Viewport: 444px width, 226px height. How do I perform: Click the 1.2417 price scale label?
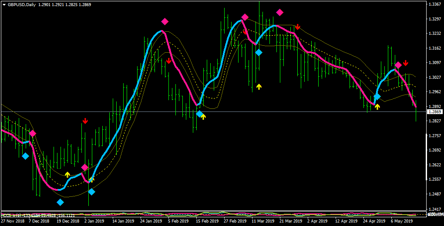(434, 209)
